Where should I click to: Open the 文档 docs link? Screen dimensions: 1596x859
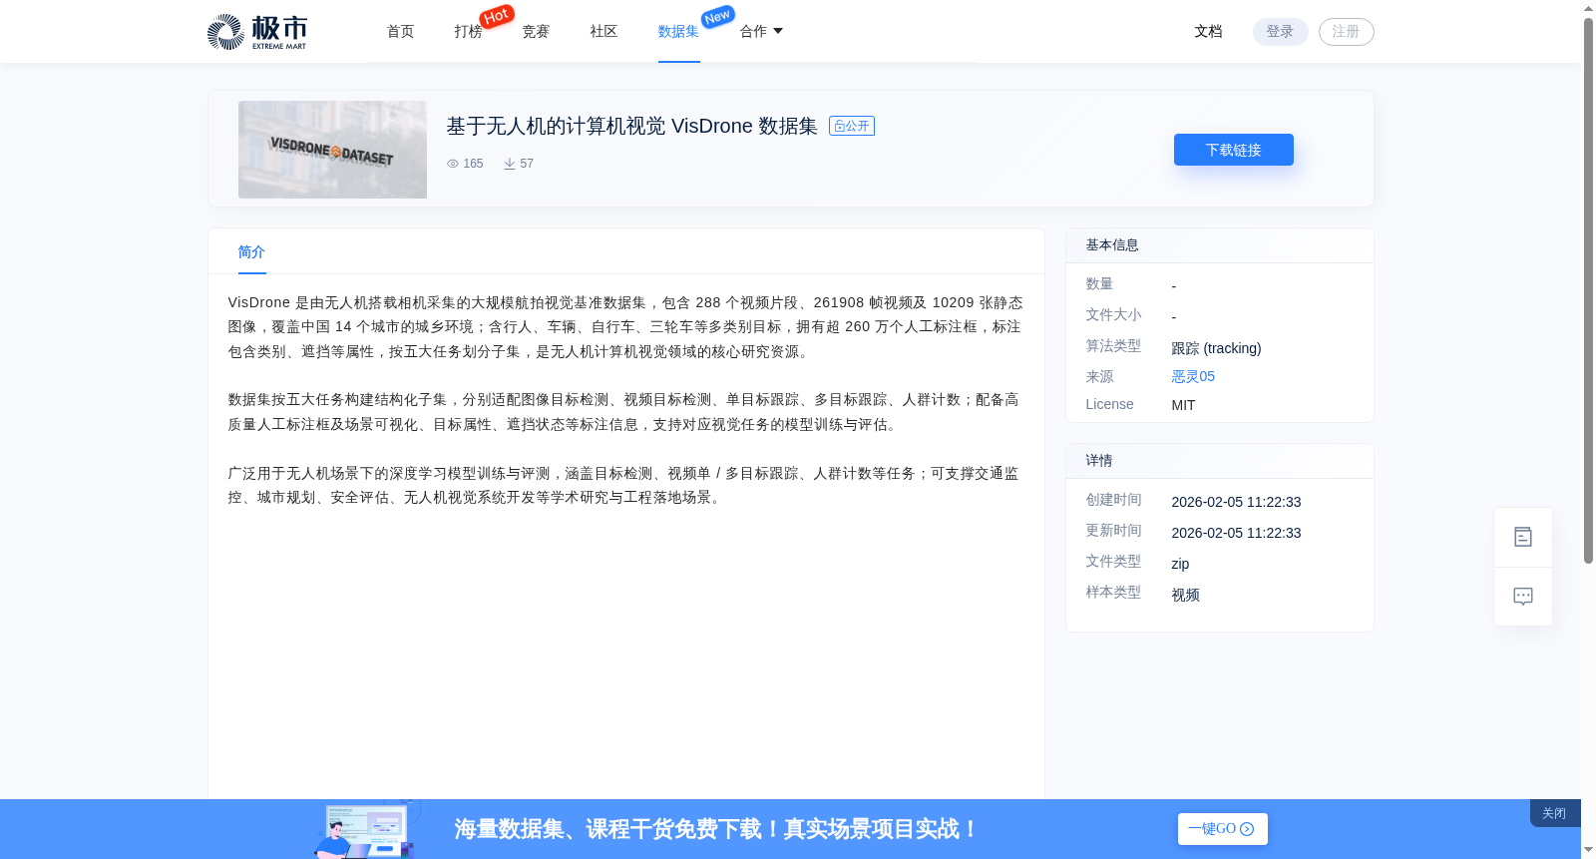(x=1208, y=32)
